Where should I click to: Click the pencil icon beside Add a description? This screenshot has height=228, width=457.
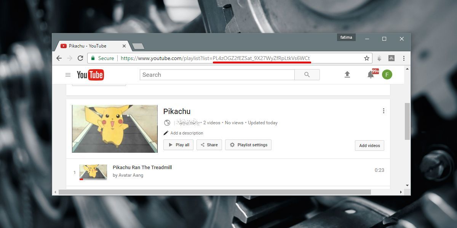pyautogui.click(x=166, y=133)
